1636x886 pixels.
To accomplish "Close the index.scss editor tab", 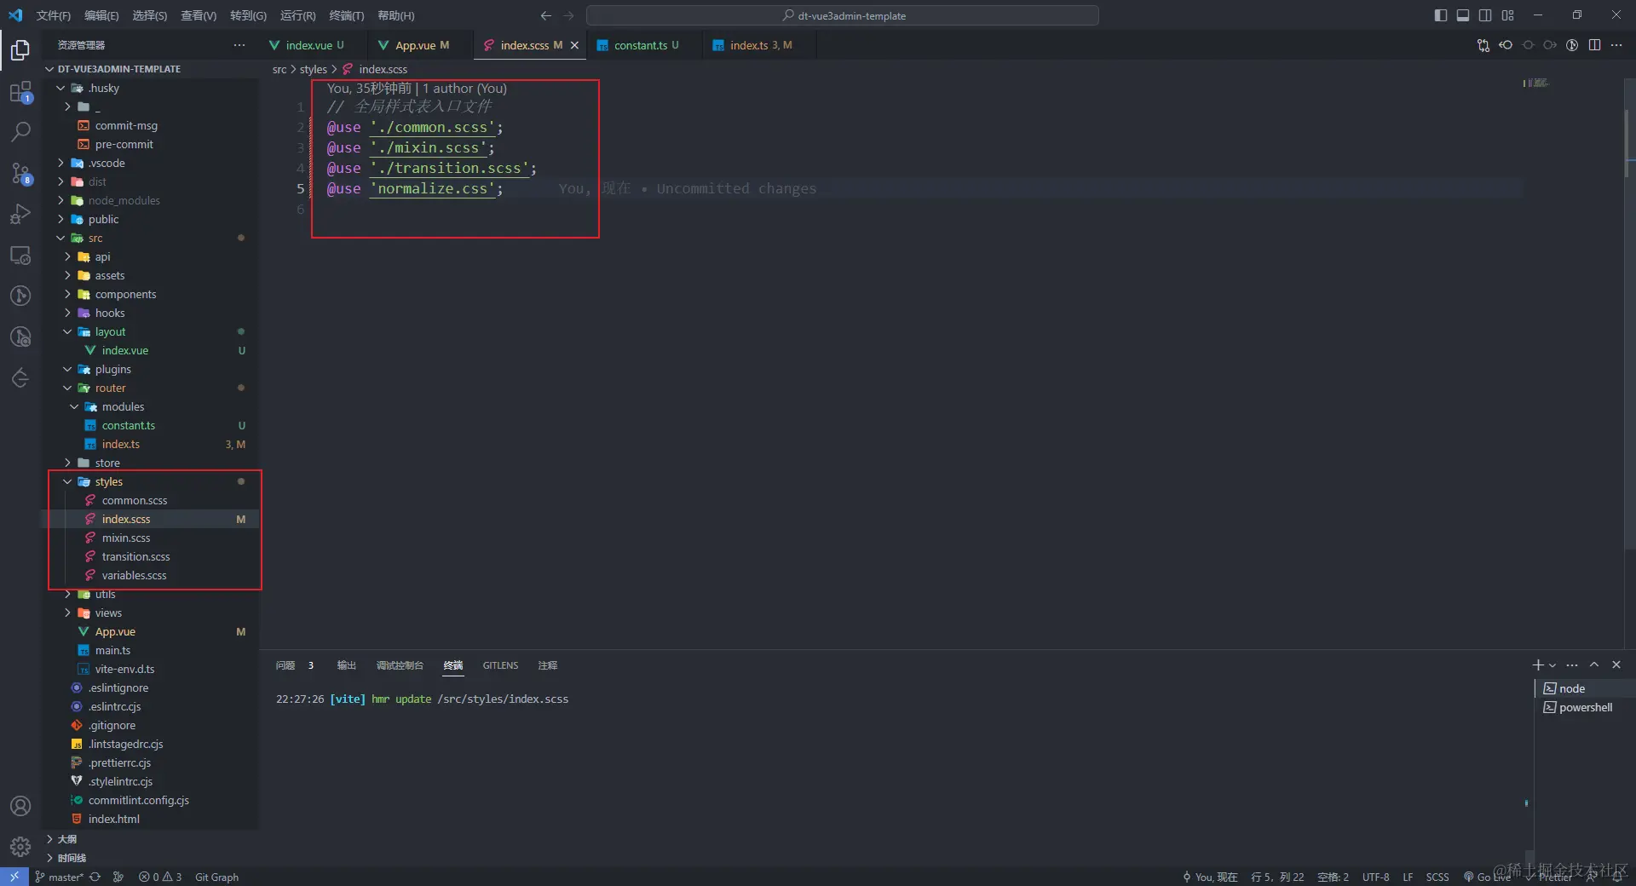I will click(574, 45).
